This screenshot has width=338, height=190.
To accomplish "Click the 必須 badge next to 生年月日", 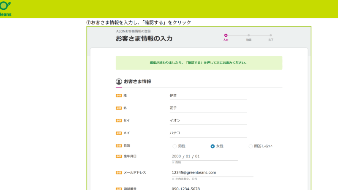I will (119, 156).
